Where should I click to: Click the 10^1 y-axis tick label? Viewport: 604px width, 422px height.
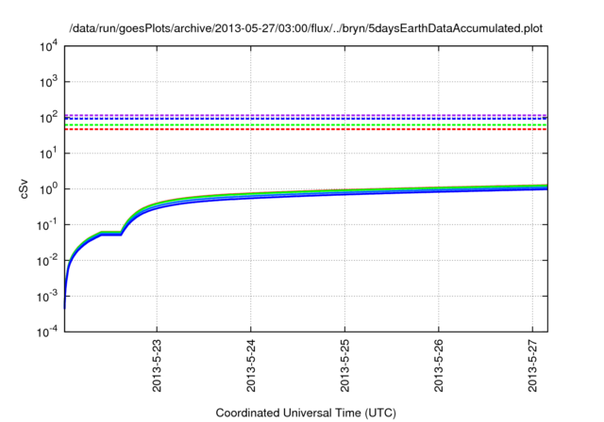click(48, 154)
